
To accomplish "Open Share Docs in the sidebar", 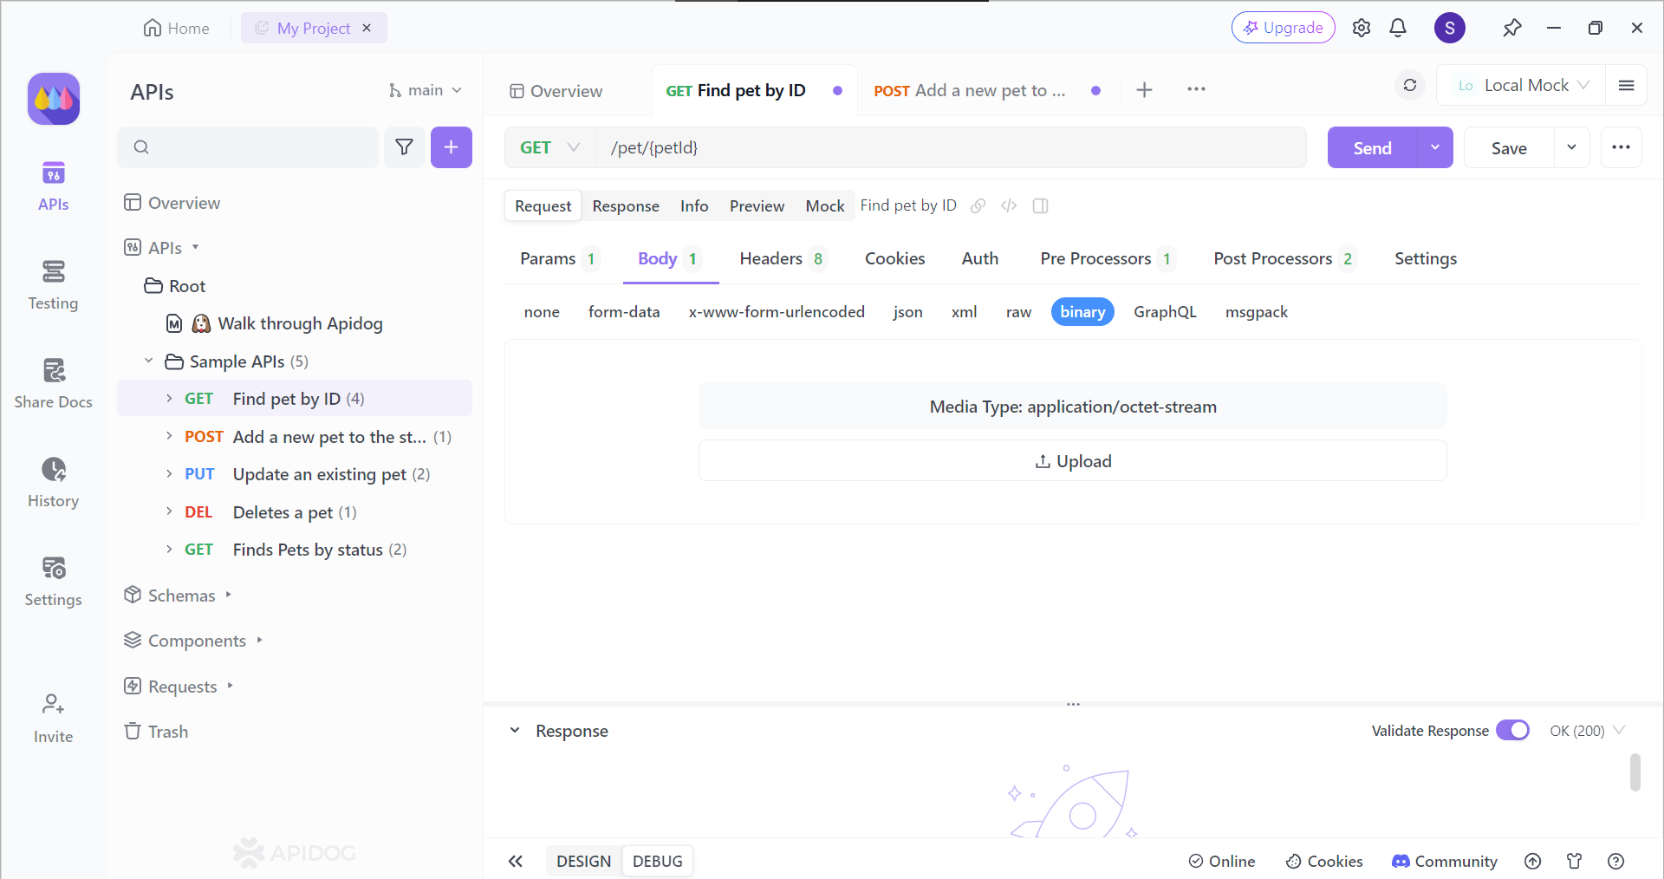I will click(53, 383).
